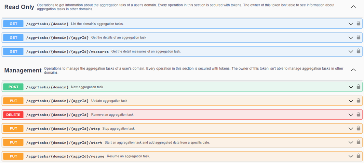Open the /aggrtasks/{domain}/{aggrId}/resume path
The image size is (364, 163).
(65, 156)
